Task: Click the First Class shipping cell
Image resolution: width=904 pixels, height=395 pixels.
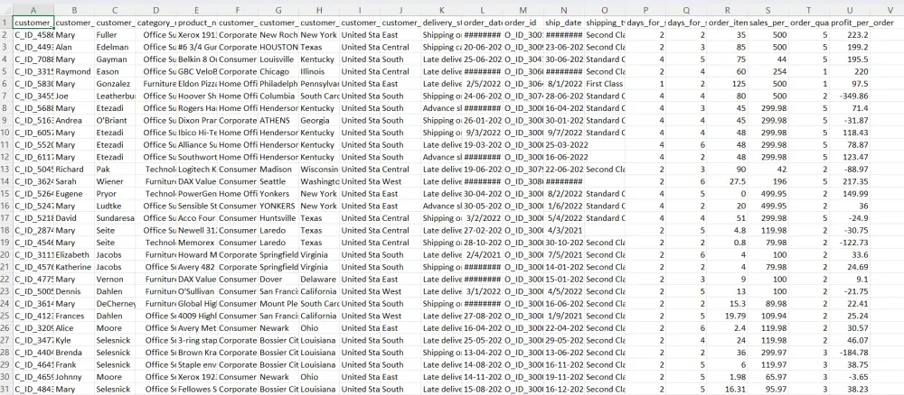Action: pos(605,84)
